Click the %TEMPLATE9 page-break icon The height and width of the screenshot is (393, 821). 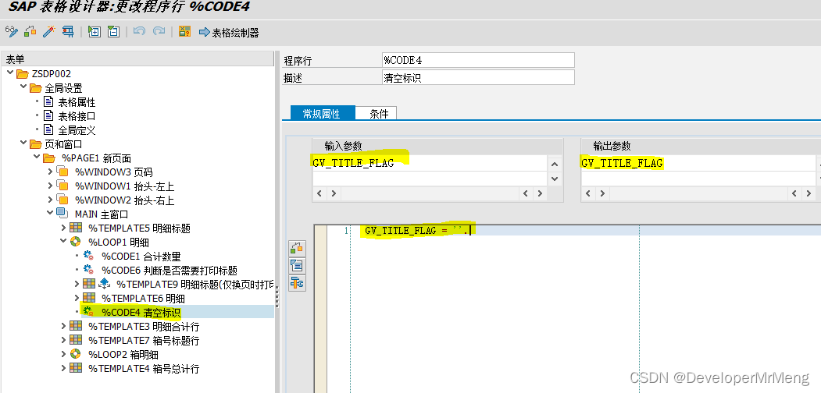pyautogui.click(x=104, y=284)
